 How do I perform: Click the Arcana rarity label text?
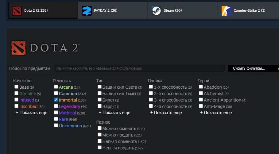click(x=66, y=87)
